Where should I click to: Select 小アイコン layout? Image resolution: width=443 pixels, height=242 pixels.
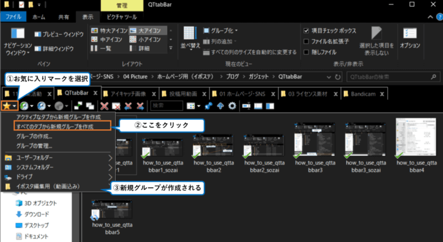(x=145, y=39)
